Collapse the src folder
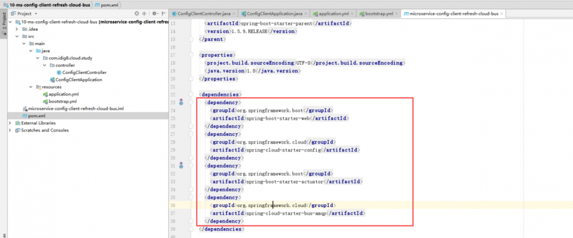 pyautogui.click(x=17, y=36)
